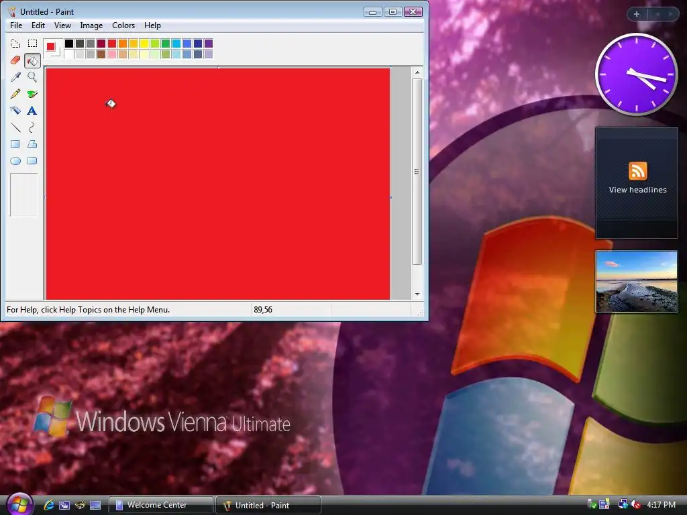Open the Help menu in Paint
The width and height of the screenshot is (687, 515).
pos(152,25)
